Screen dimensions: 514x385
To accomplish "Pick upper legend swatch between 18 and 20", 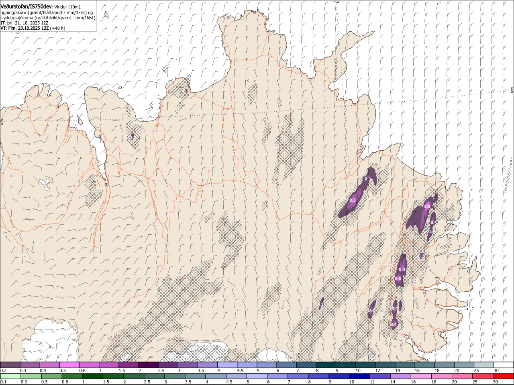I will point(444,365).
